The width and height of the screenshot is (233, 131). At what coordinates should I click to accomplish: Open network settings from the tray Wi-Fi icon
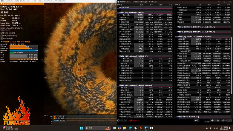(214, 128)
